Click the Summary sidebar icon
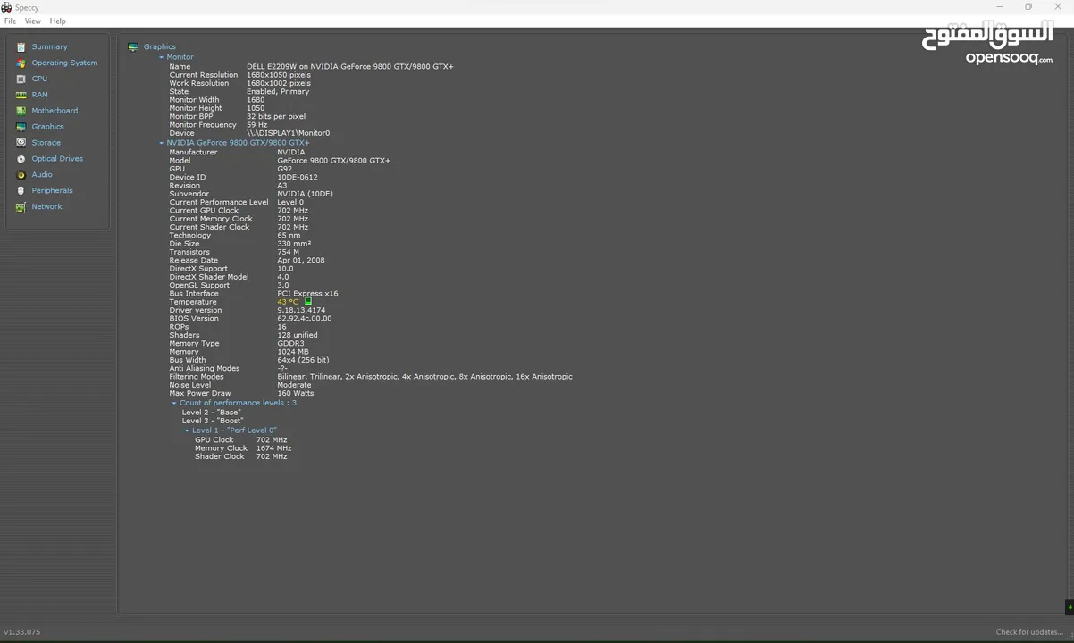The height and width of the screenshot is (643, 1074). point(21,47)
